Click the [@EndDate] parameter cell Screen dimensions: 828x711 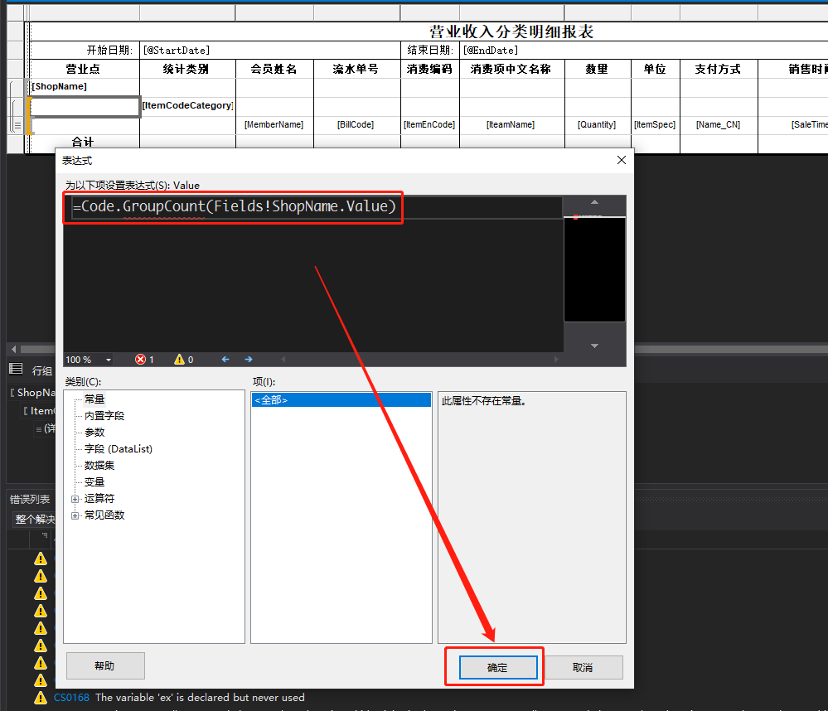pyautogui.click(x=644, y=51)
